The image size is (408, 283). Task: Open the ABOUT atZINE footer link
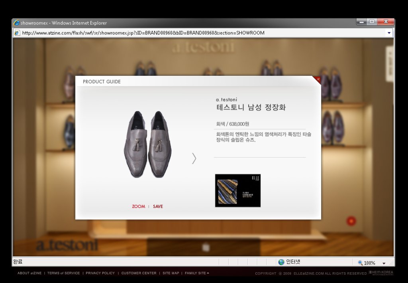click(29, 273)
